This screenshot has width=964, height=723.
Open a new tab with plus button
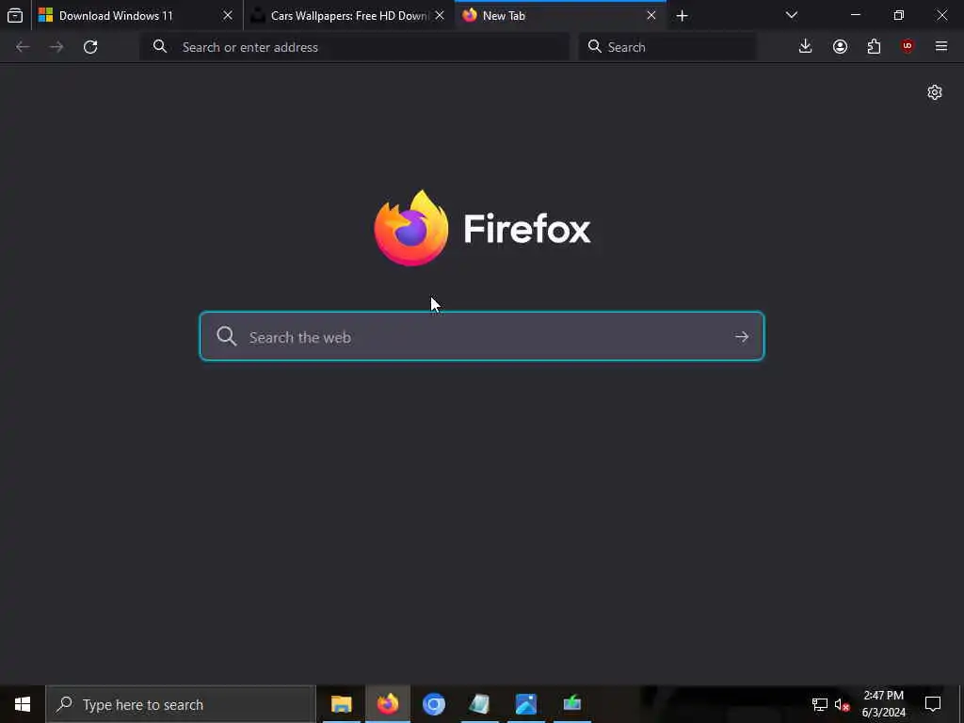682,16
